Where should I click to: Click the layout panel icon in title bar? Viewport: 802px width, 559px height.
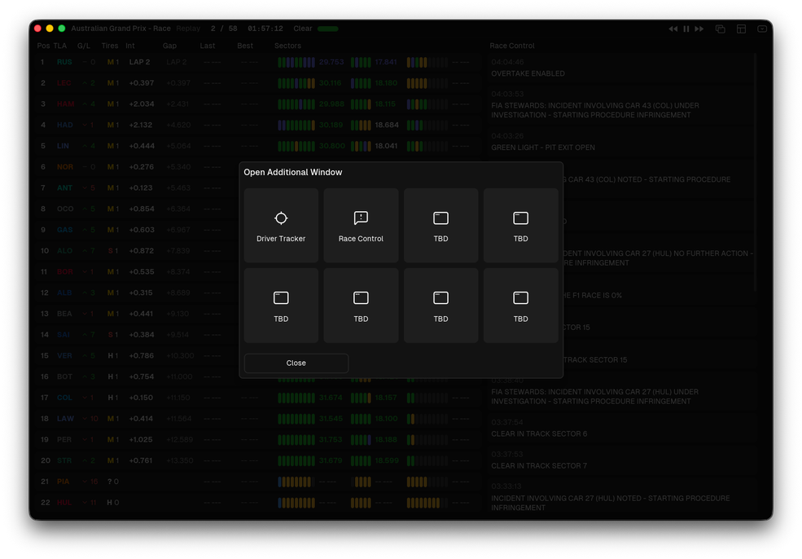[x=741, y=29]
